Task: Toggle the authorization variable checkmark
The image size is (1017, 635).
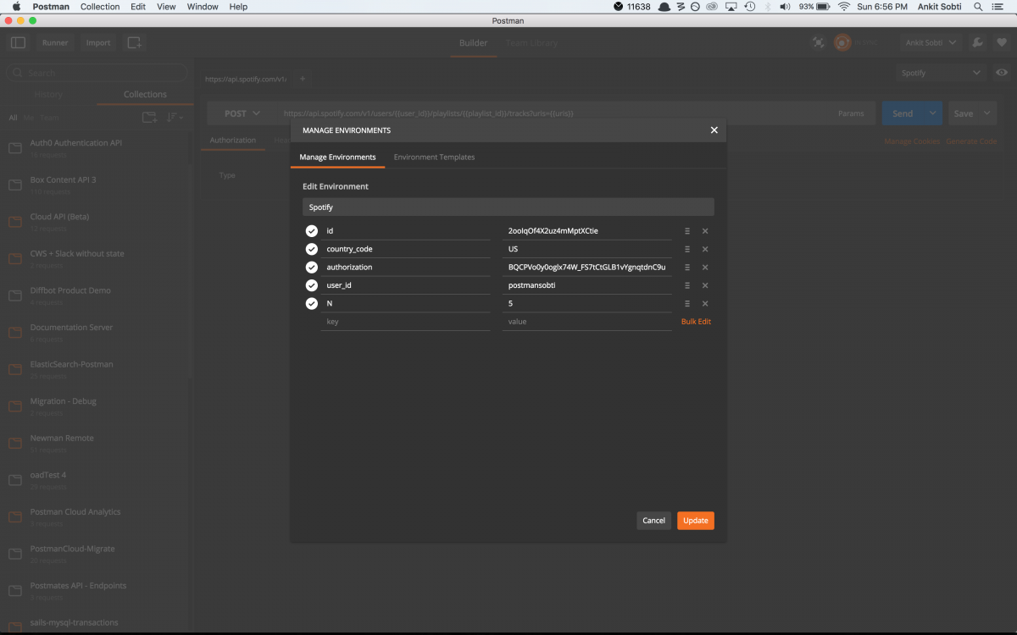Action: (x=311, y=268)
